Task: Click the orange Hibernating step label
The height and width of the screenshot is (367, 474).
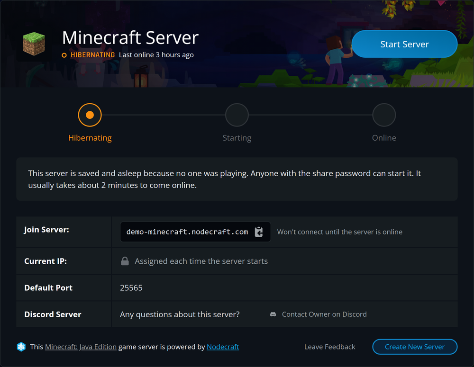Action: [x=90, y=138]
